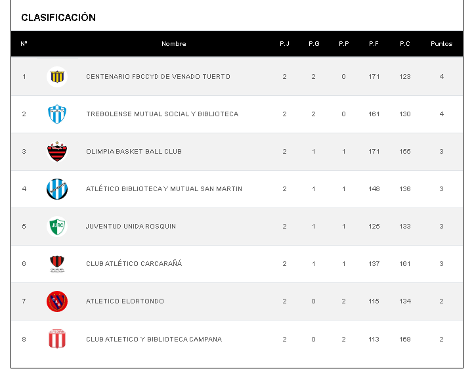Open ATLETICO ELORTONDO team page
The height and width of the screenshot is (375, 474).
125,301
